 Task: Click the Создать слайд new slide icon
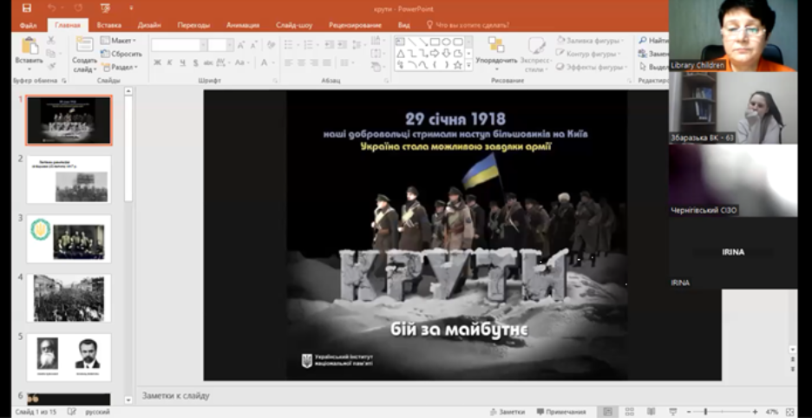click(84, 44)
